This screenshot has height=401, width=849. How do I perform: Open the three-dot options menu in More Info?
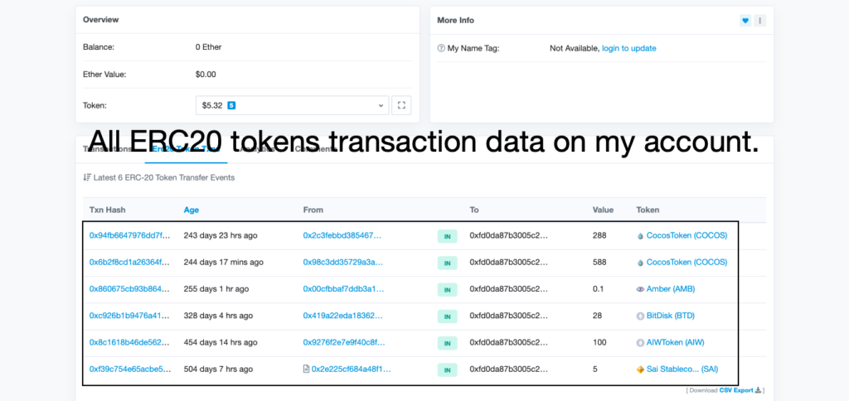[759, 21]
